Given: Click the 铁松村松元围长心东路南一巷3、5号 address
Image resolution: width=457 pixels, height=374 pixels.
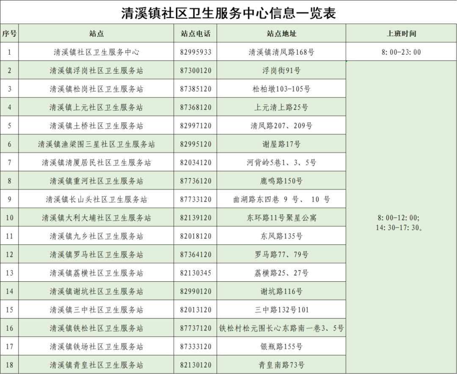Looking at the screenshot, I should pos(281,328).
